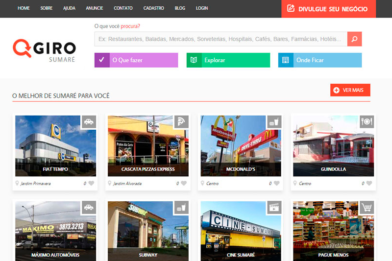Click the car category icon on Fiat Tempo
The width and height of the screenshot is (392, 261).
pos(89,122)
